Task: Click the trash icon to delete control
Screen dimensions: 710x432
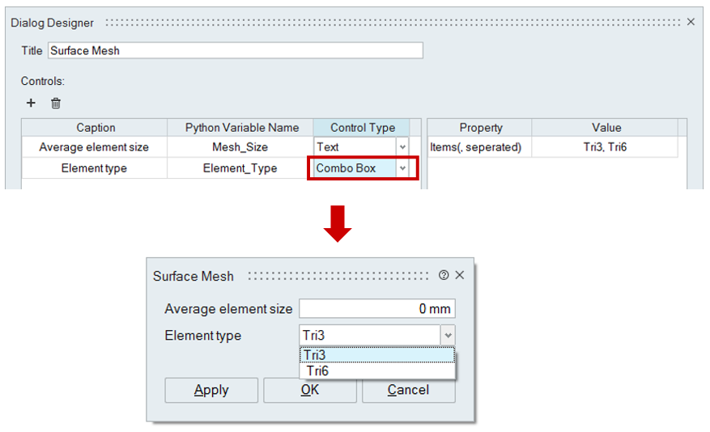Action: pyautogui.click(x=56, y=103)
